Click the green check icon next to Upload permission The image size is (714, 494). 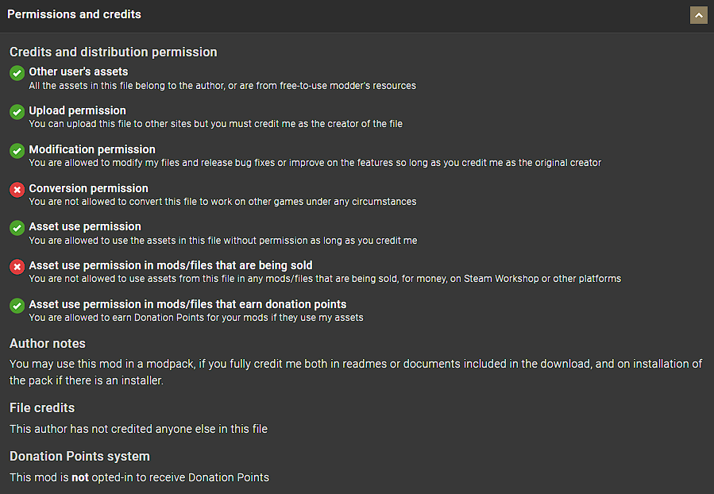pos(17,112)
